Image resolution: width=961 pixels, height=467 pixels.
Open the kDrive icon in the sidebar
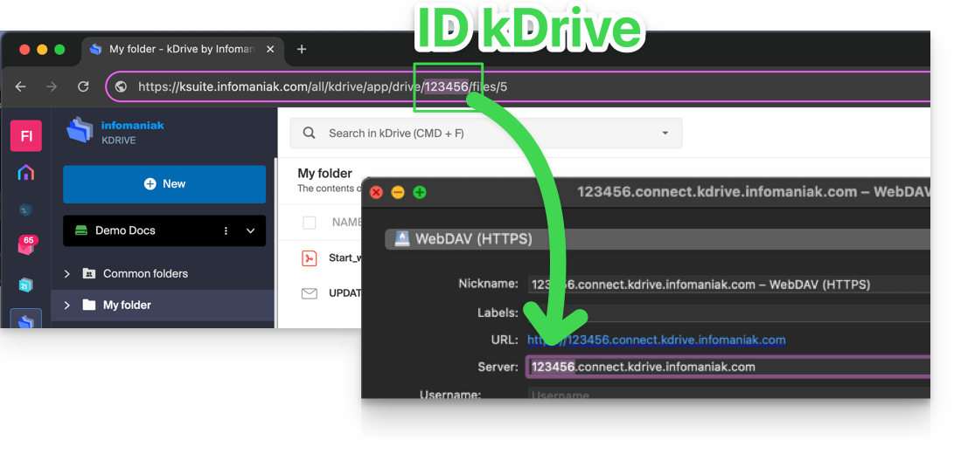coord(25,319)
